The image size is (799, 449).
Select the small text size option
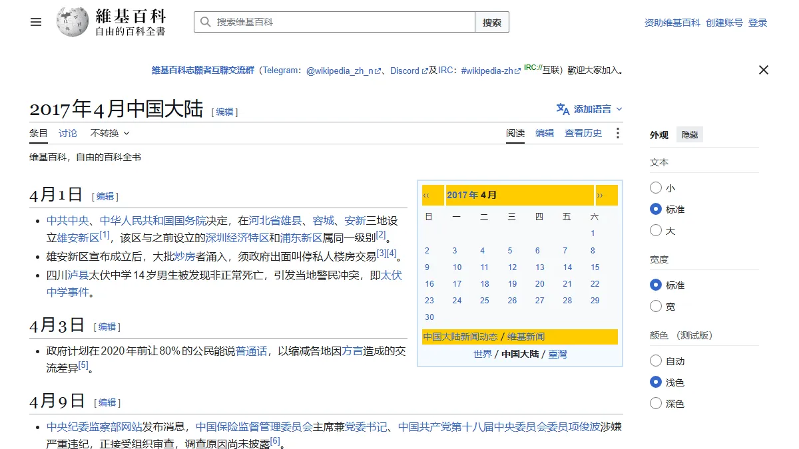tap(656, 188)
